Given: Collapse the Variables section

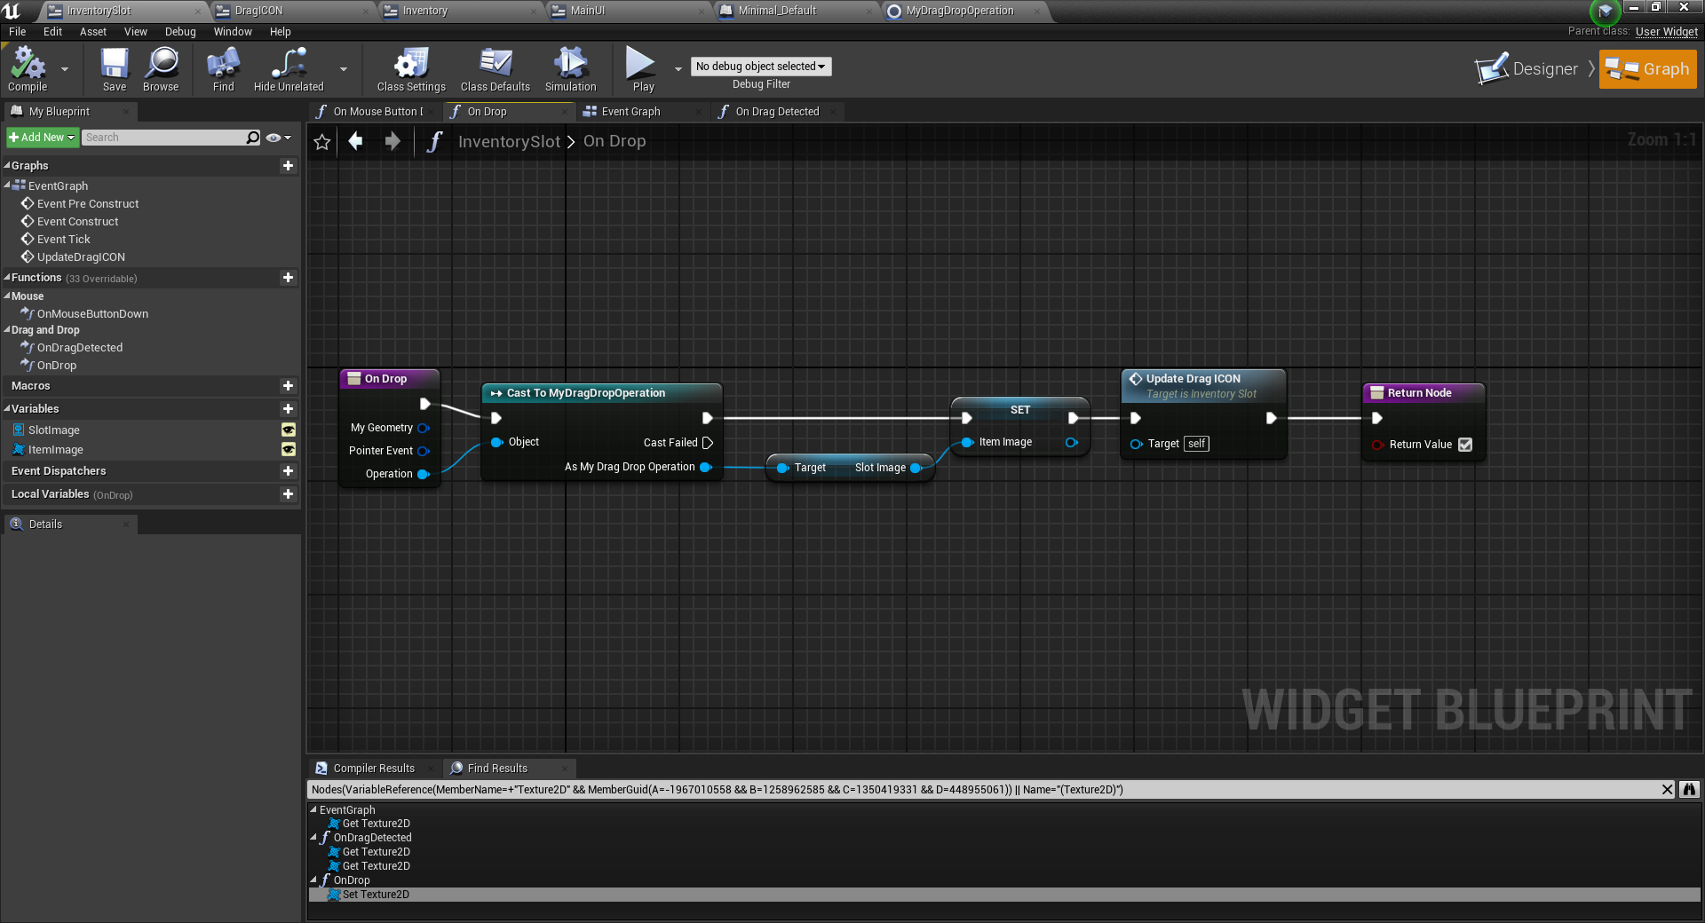Looking at the screenshot, I should pyautogui.click(x=7, y=409).
